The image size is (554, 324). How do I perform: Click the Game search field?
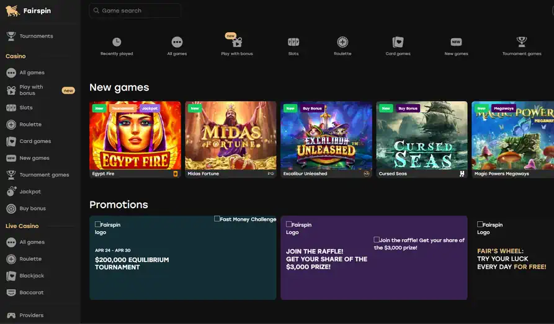pyautogui.click(x=135, y=11)
